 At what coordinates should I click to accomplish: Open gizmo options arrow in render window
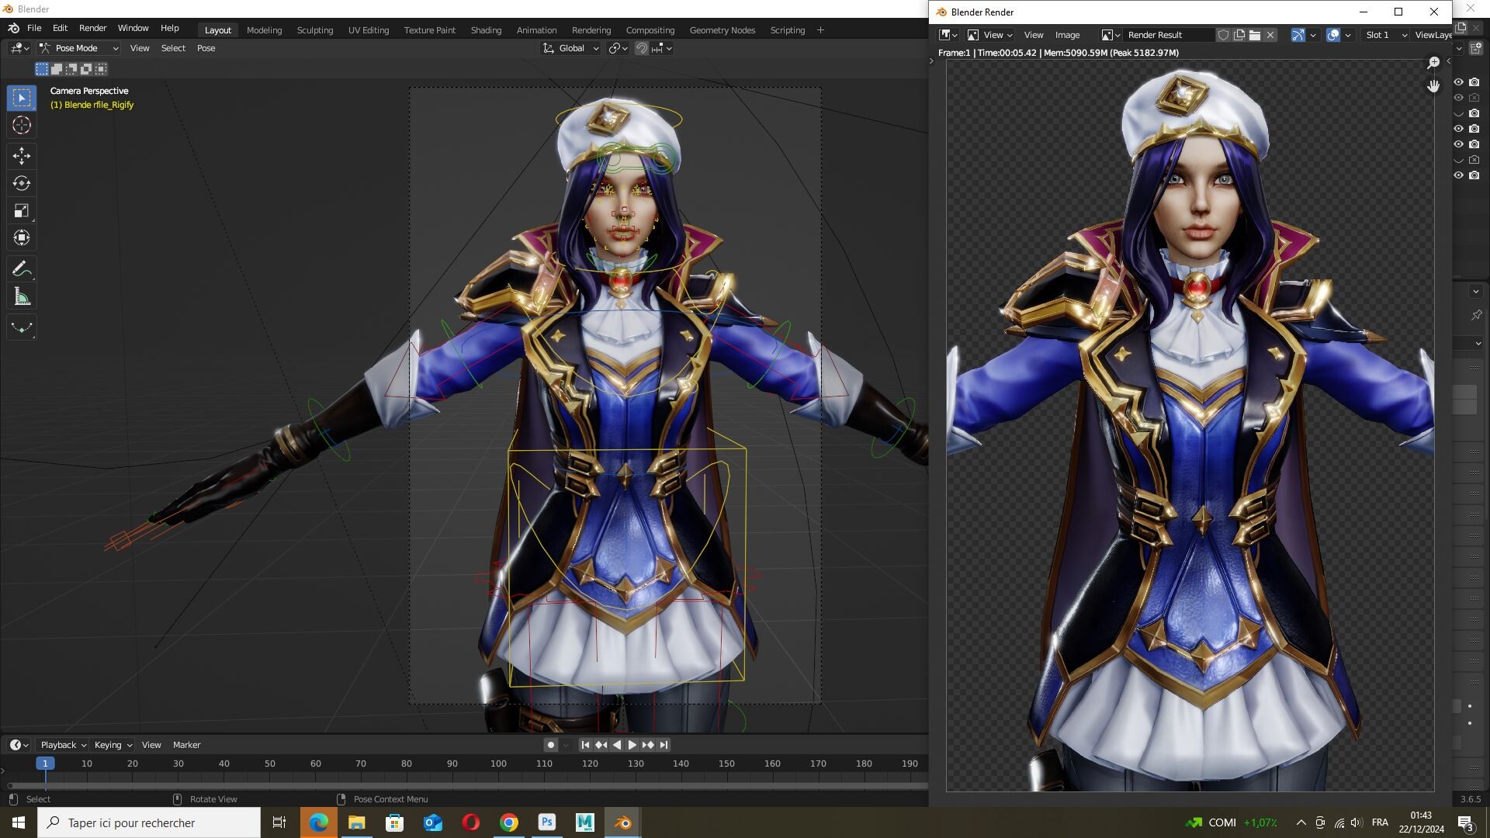pos(1313,35)
